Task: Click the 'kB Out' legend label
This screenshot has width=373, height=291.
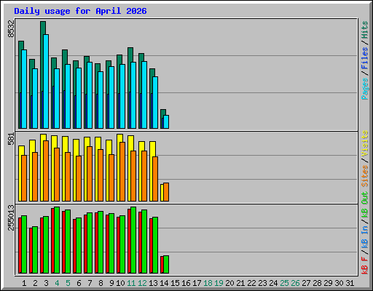Action: point(365,205)
